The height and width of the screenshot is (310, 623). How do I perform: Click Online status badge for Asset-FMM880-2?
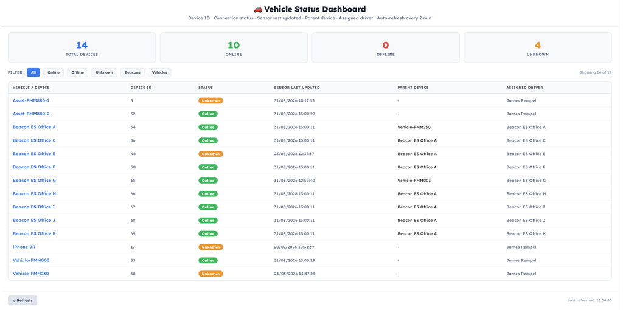[208, 114]
